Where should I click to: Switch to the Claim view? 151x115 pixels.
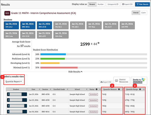tap(143, 13)
